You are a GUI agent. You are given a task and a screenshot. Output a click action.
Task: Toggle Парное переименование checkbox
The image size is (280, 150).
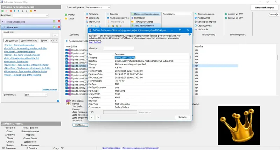(132, 14)
